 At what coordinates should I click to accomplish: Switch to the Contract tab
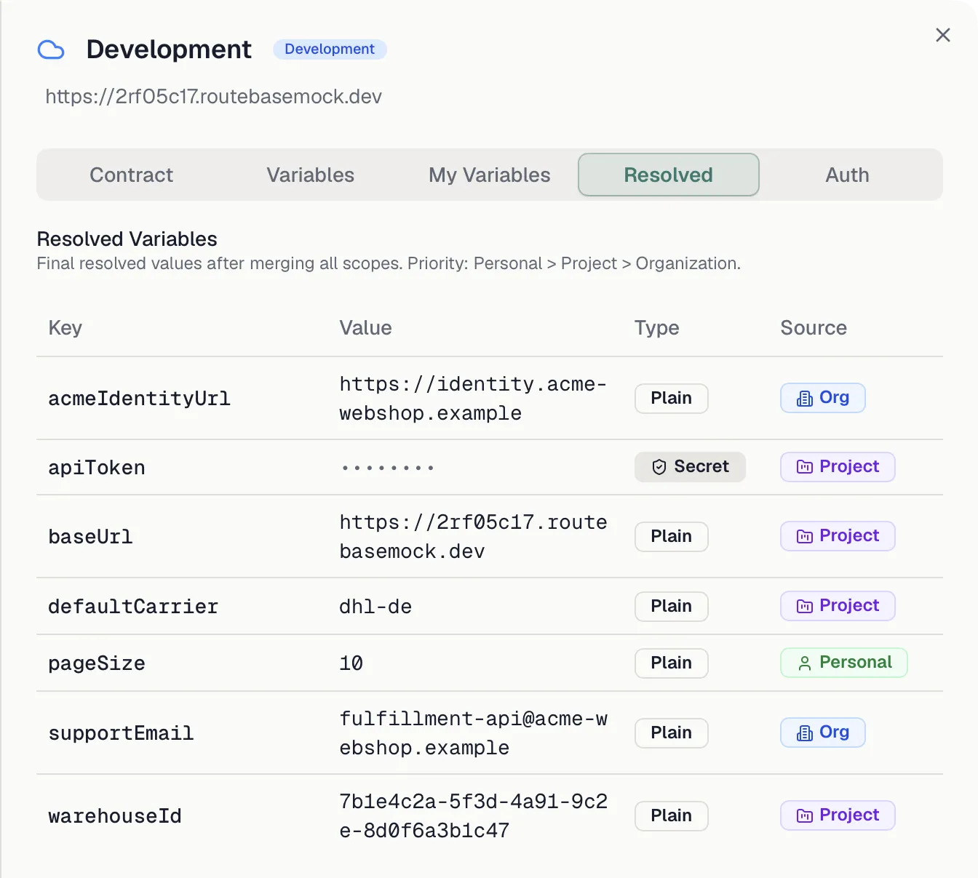[x=131, y=175]
